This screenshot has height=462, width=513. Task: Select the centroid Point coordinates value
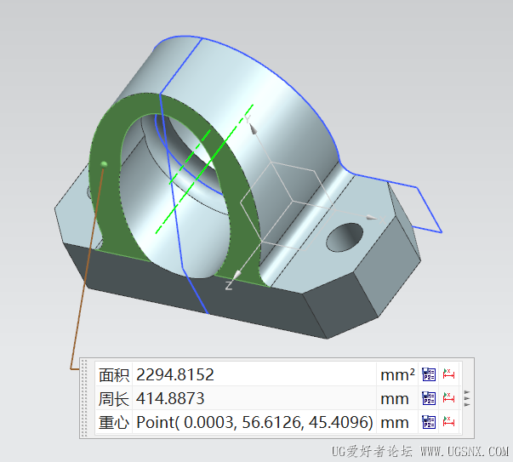pyautogui.click(x=254, y=422)
